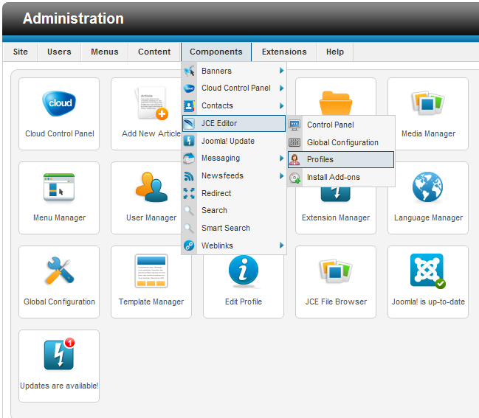Screen dimensions: 479x418
Task: Choose Profiles in JCE Editor submenu
Action: (x=341, y=159)
